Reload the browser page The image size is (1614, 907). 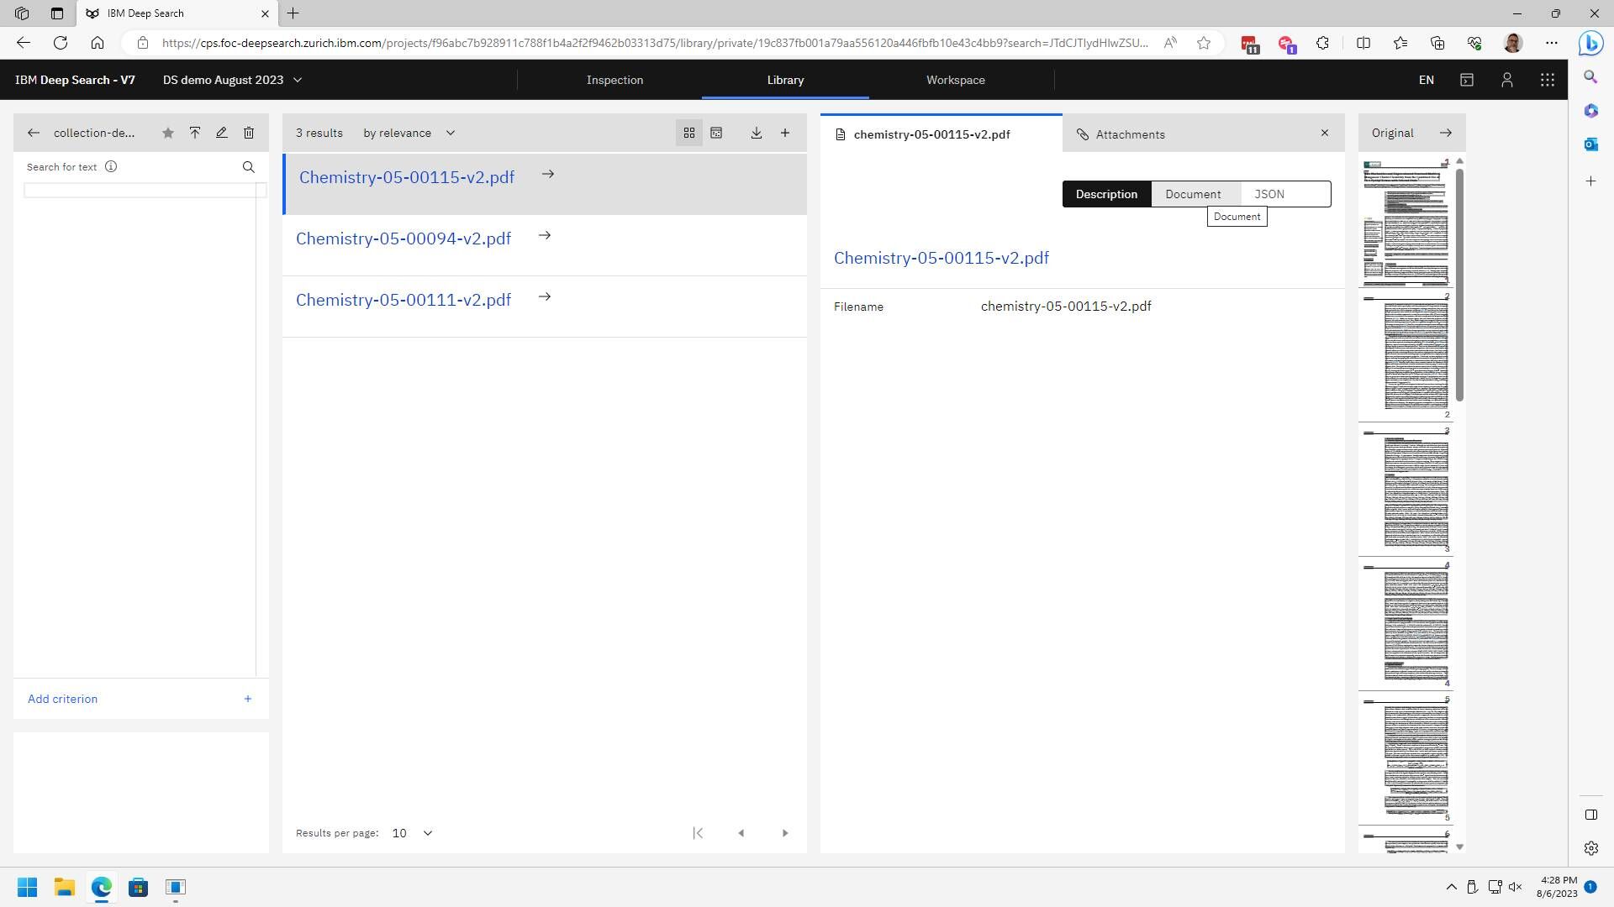(x=61, y=43)
